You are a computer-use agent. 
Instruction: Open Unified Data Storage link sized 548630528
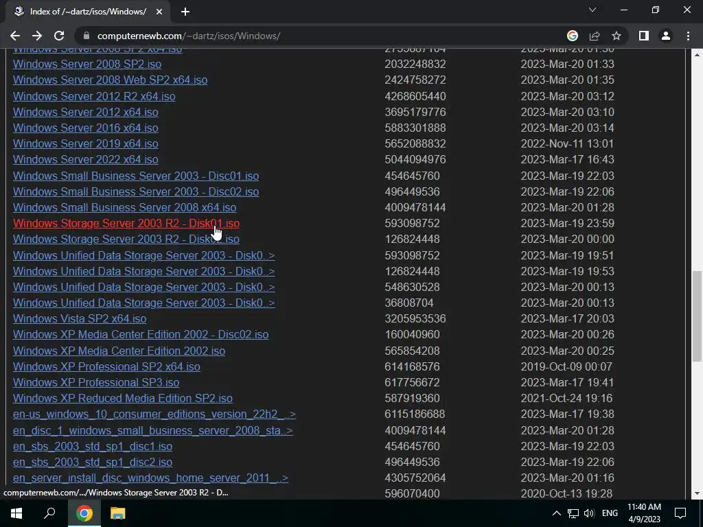(x=144, y=287)
